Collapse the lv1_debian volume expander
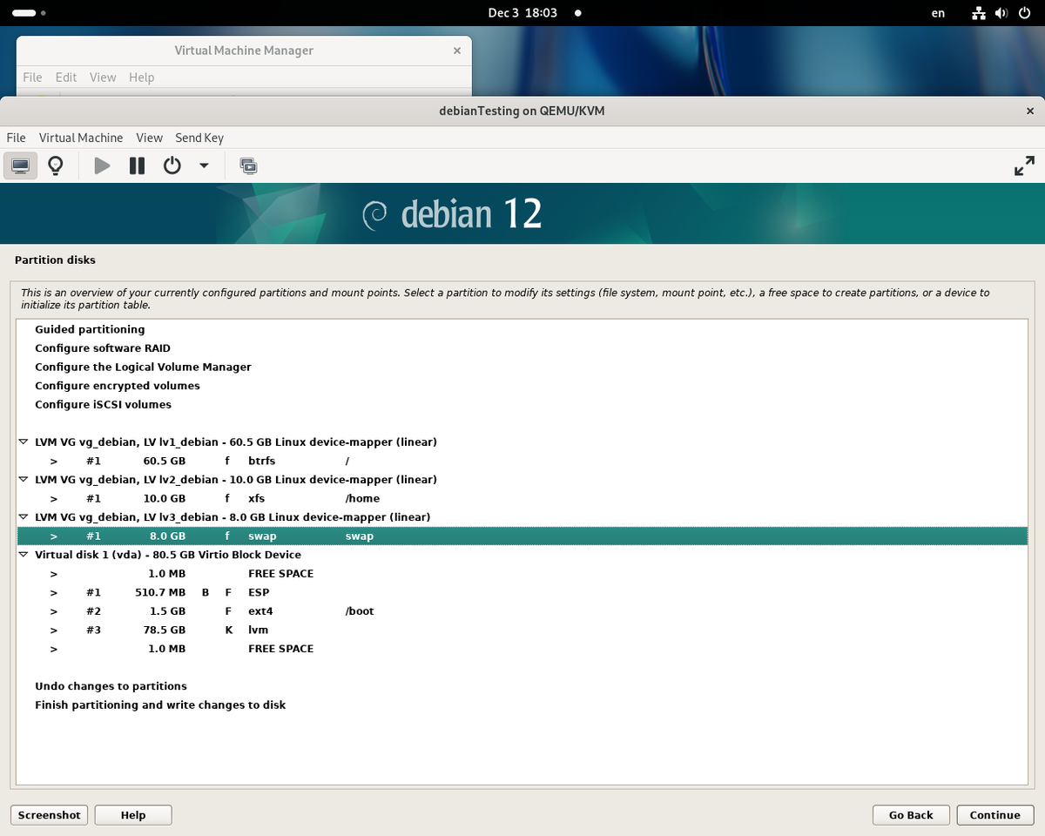 tap(24, 442)
